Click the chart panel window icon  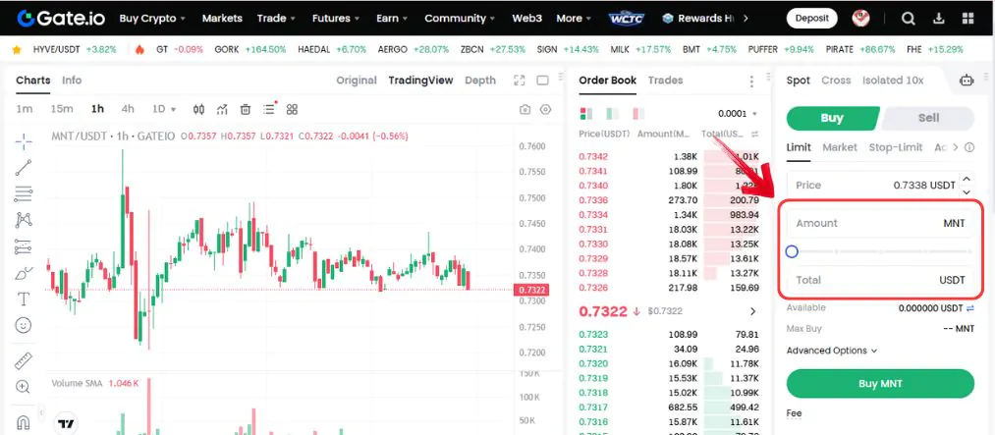click(x=542, y=81)
